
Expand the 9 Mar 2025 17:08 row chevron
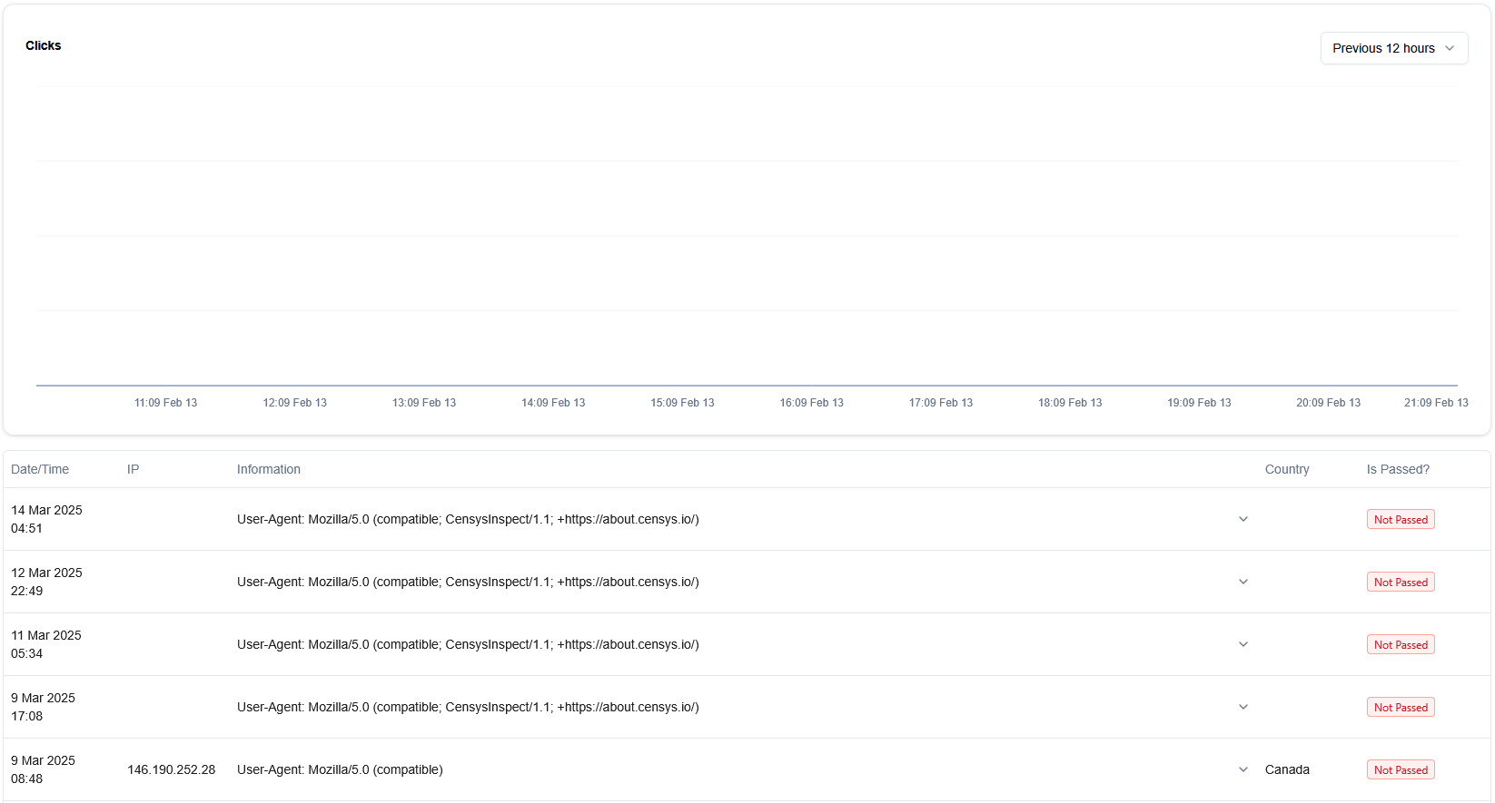pyautogui.click(x=1243, y=707)
